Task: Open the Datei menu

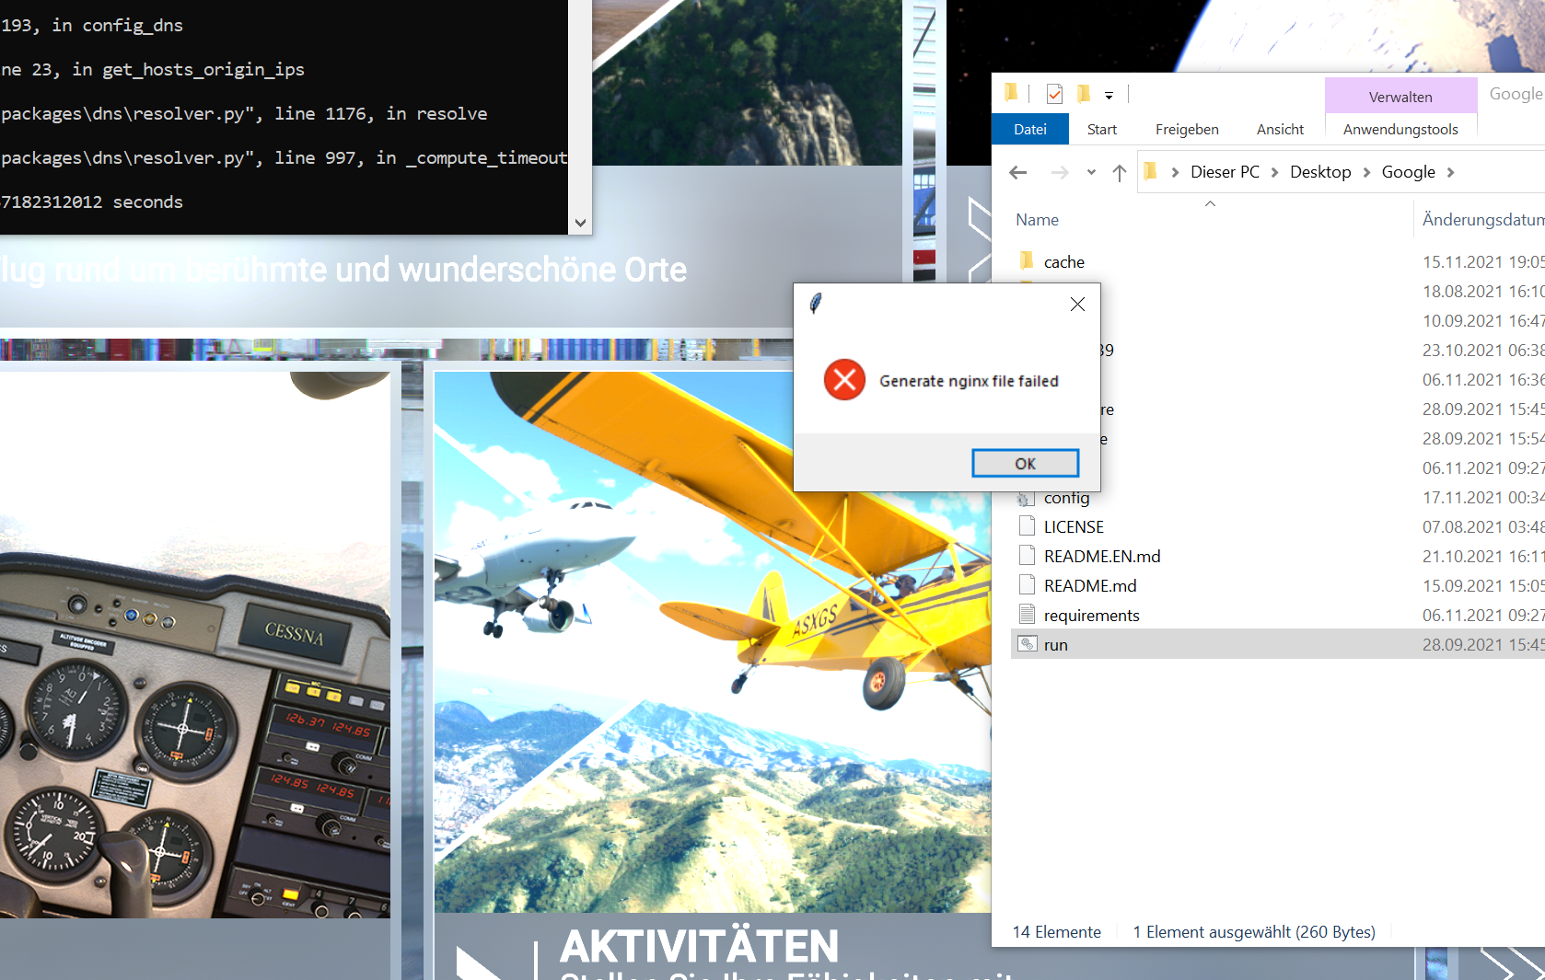Action: (1030, 129)
